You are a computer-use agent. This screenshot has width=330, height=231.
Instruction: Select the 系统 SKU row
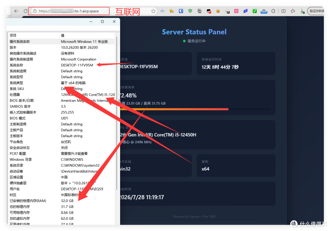(61, 89)
